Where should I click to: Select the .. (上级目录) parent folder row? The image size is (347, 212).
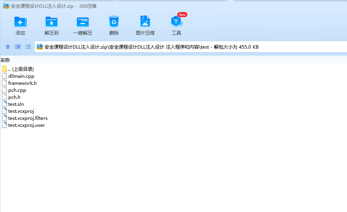(x=18, y=69)
